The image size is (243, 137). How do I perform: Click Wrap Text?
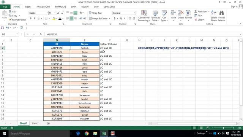click(95, 13)
